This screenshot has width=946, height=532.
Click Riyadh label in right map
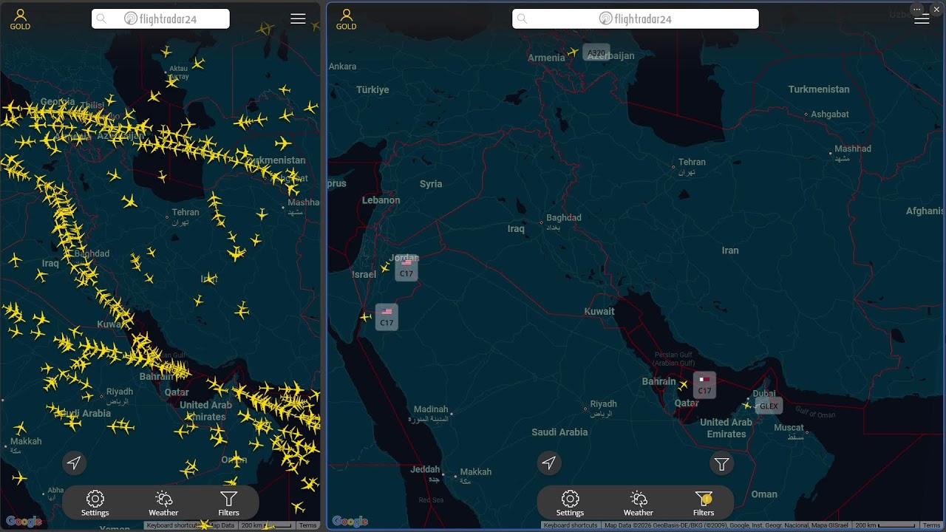click(x=604, y=403)
